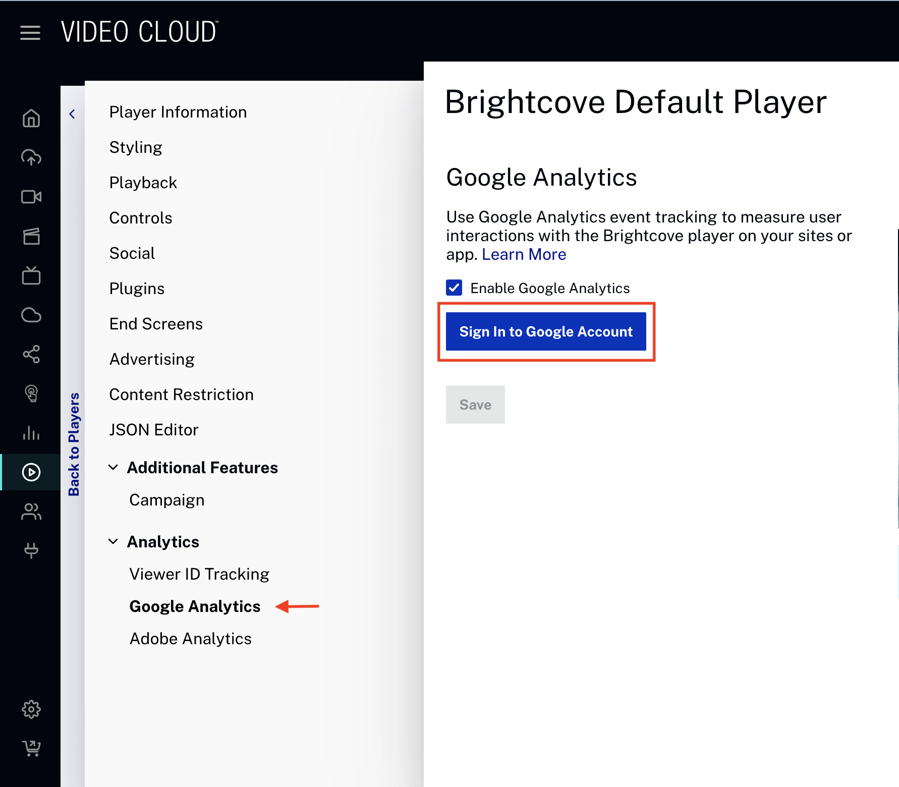Collapse the Additional Features section

pyautogui.click(x=113, y=467)
